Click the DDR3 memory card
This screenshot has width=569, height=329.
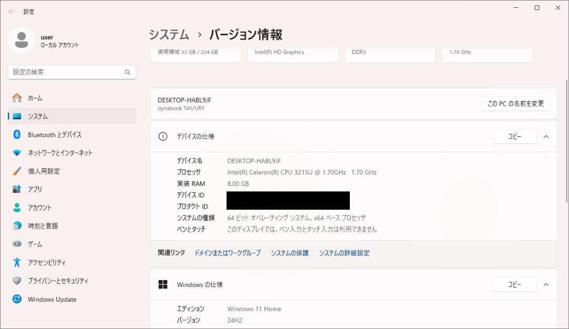[390, 55]
